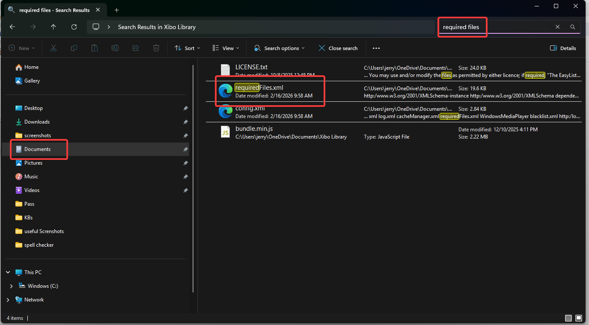Click the navigation pane vertical scrollbar
This screenshot has height=325, width=589.
[x=193, y=171]
